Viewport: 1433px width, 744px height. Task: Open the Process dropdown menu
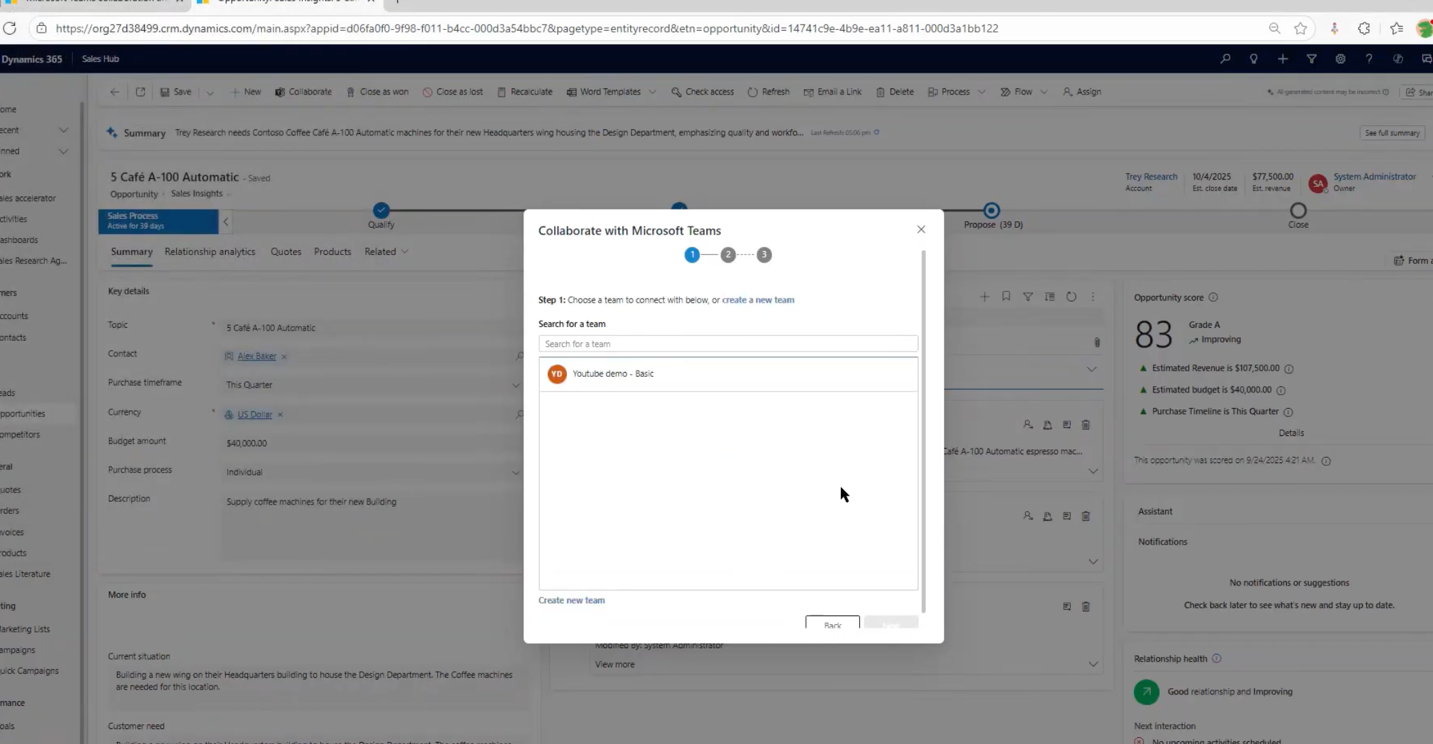tap(982, 92)
